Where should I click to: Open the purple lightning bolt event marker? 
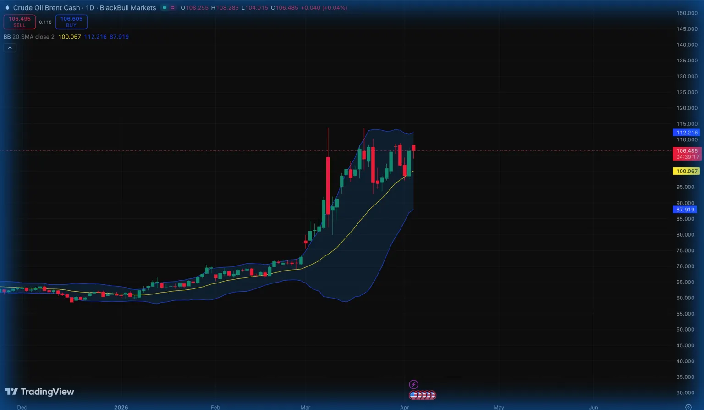(413, 384)
